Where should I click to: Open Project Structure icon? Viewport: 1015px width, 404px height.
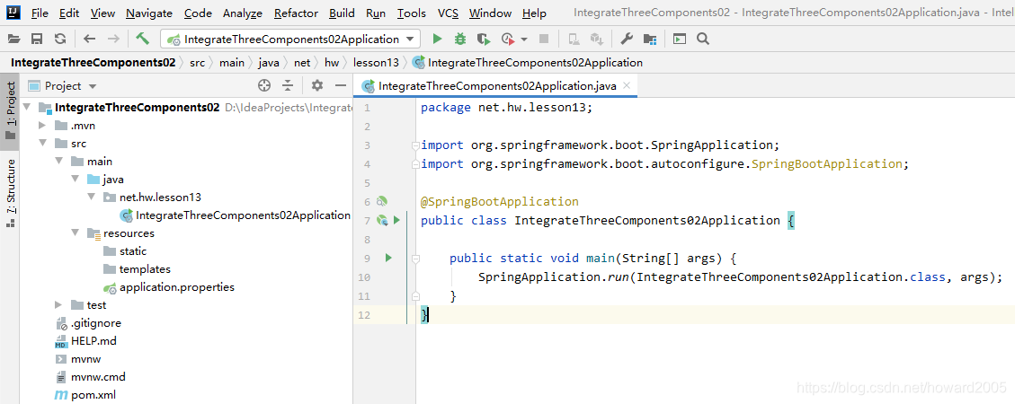pos(650,40)
